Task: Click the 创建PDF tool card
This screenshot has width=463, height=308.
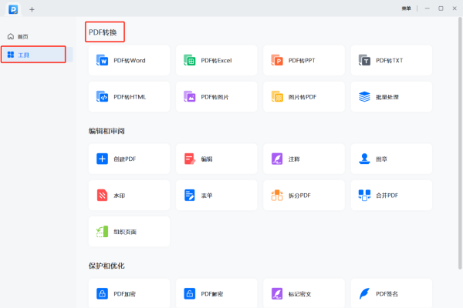Action: click(x=129, y=159)
